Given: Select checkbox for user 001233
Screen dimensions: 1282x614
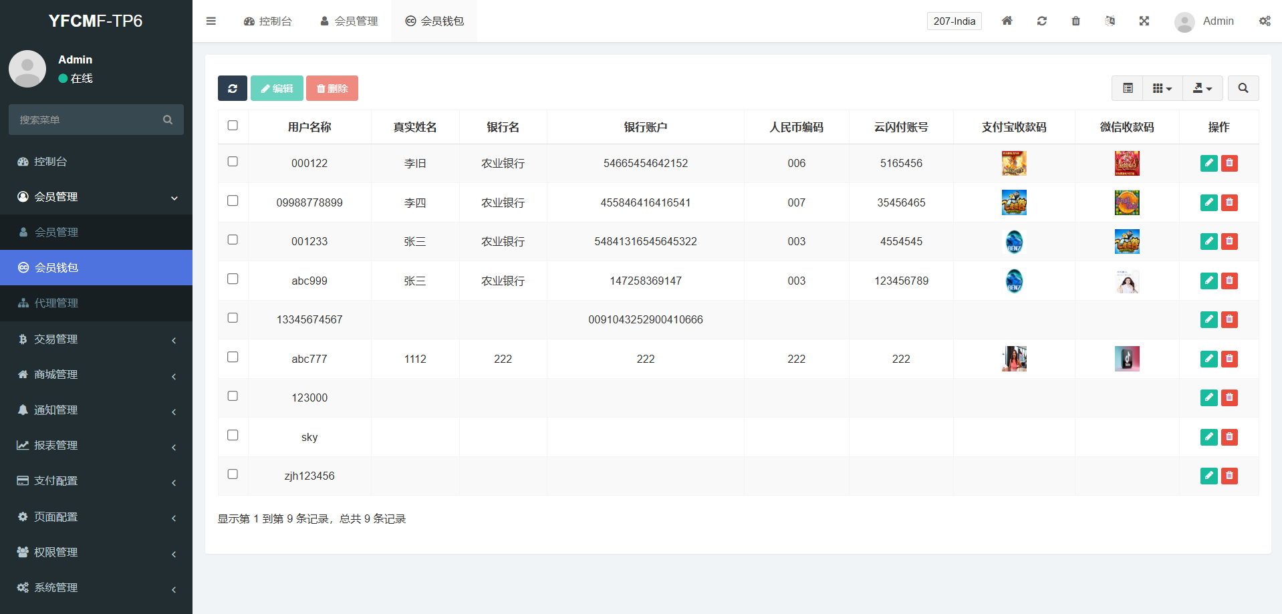Looking at the screenshot, I should (x=233, y=240).
